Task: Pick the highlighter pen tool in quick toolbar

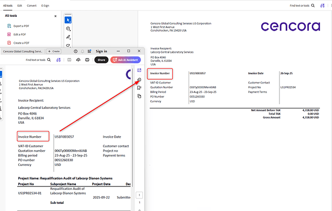Action: click(x=68, y=37)
